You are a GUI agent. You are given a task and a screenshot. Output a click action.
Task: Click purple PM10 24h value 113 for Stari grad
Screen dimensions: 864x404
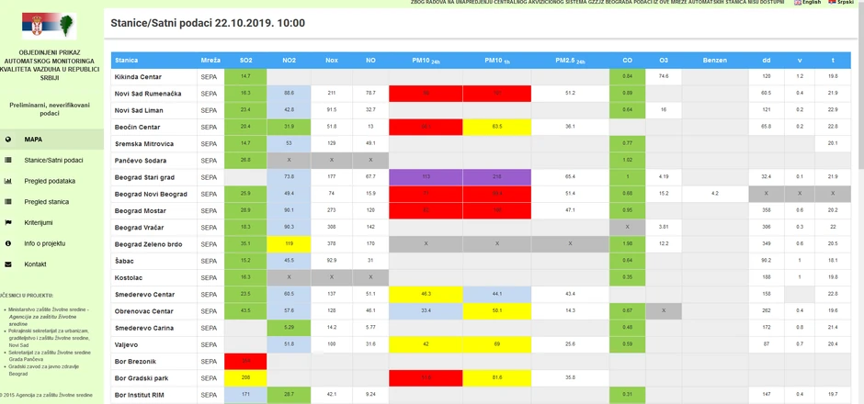pyautogui.click(x=426, y=177)
